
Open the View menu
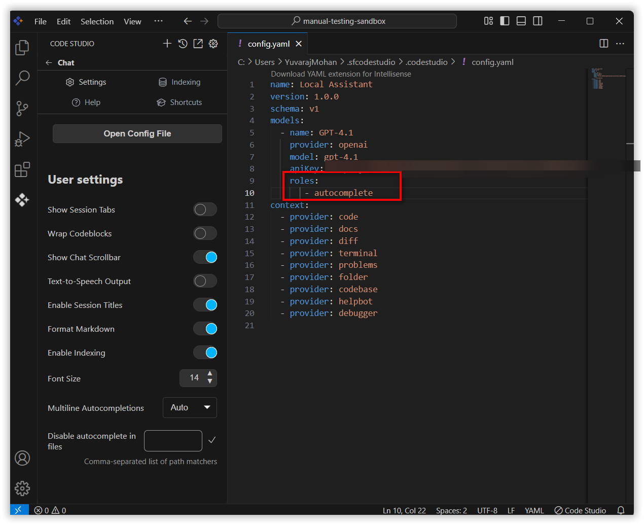click(x=132, y=21)
